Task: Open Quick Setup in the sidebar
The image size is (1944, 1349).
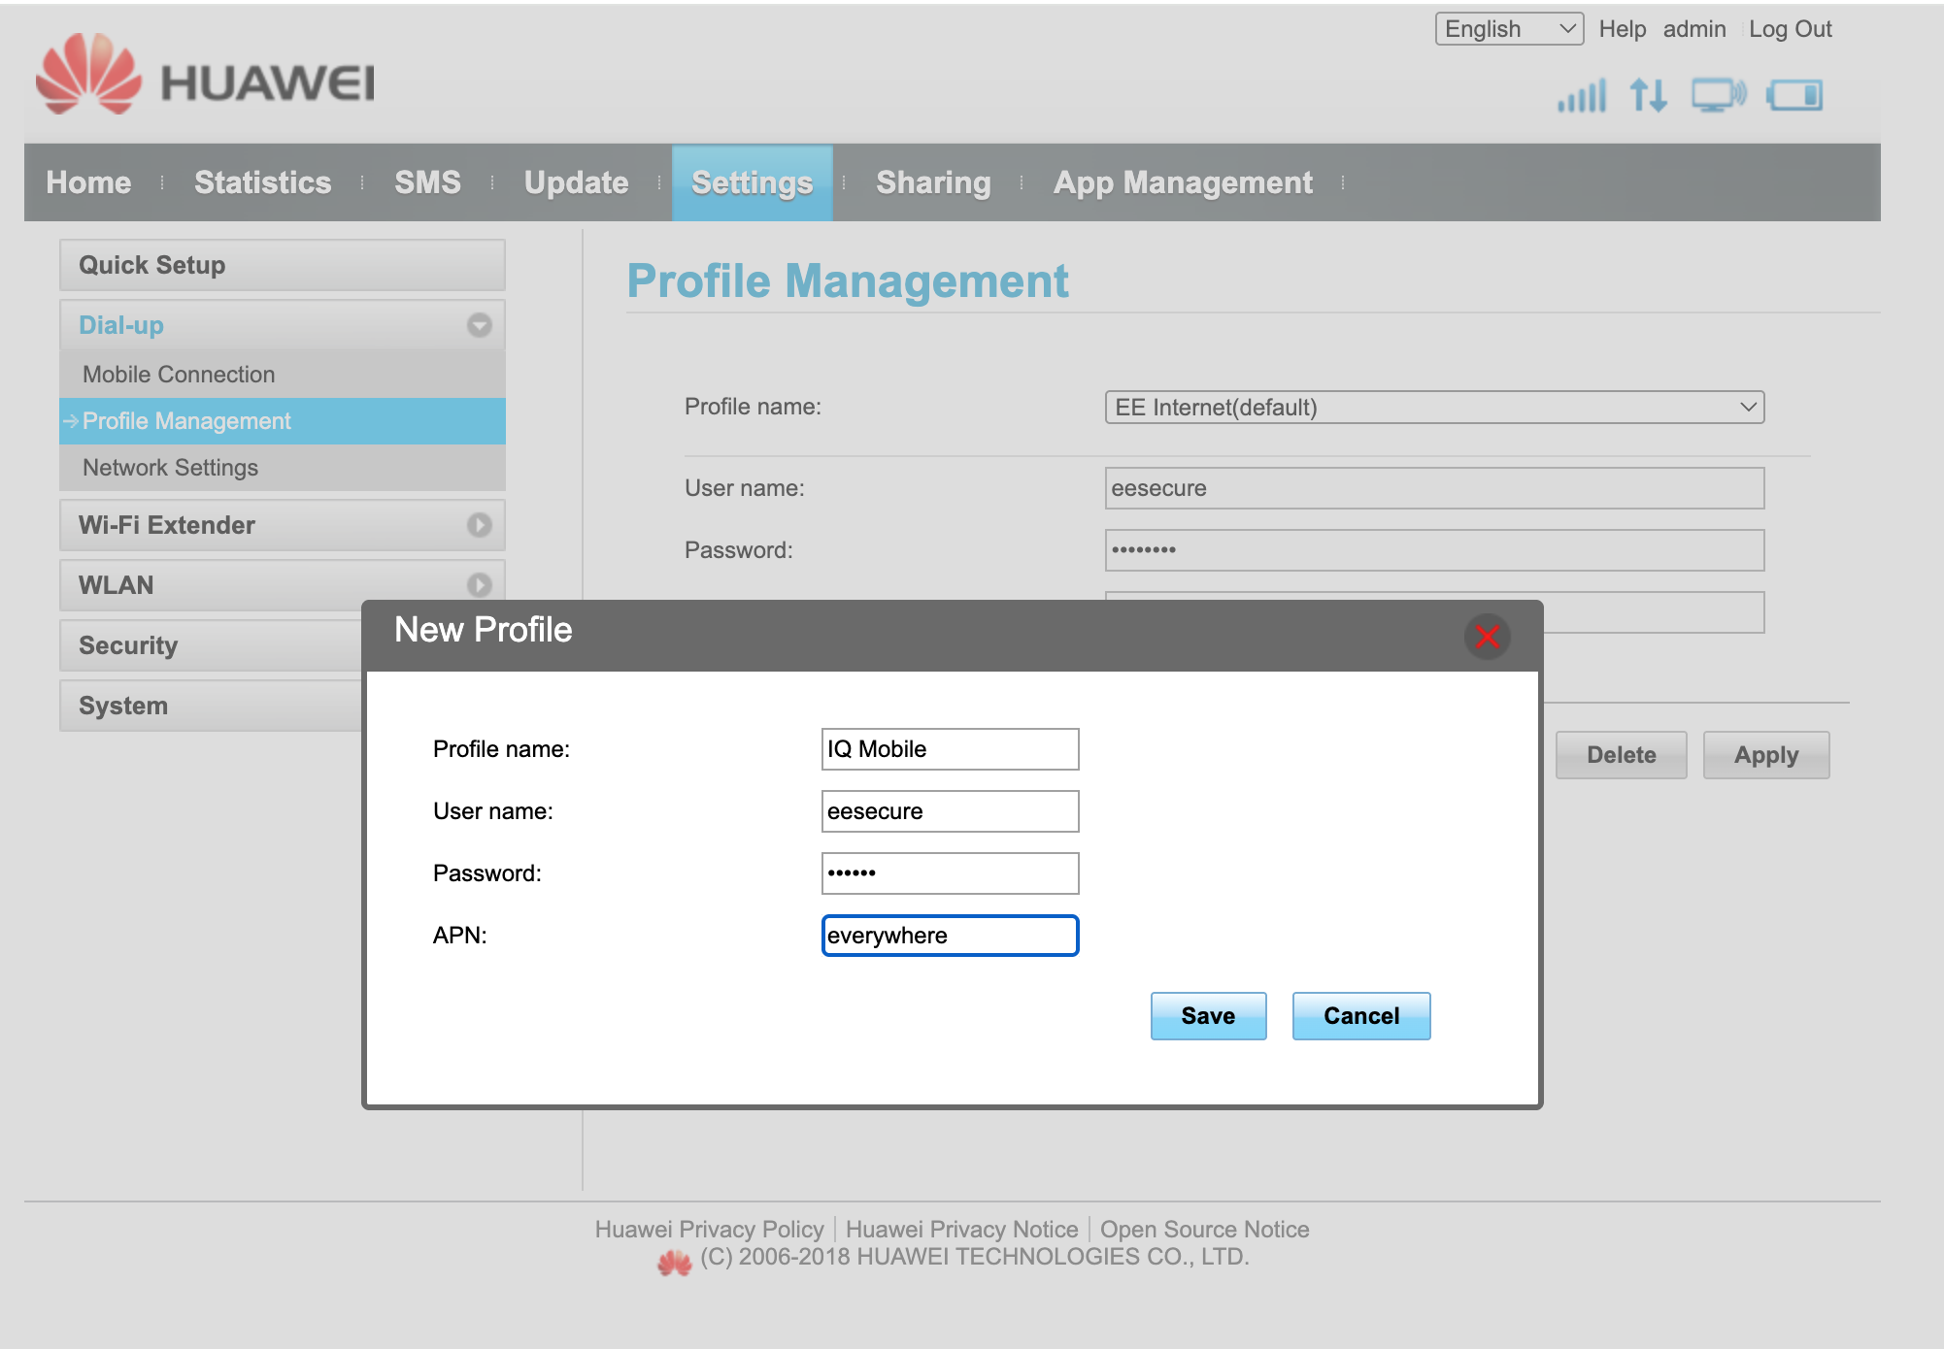Action: [x=282, y=265]
